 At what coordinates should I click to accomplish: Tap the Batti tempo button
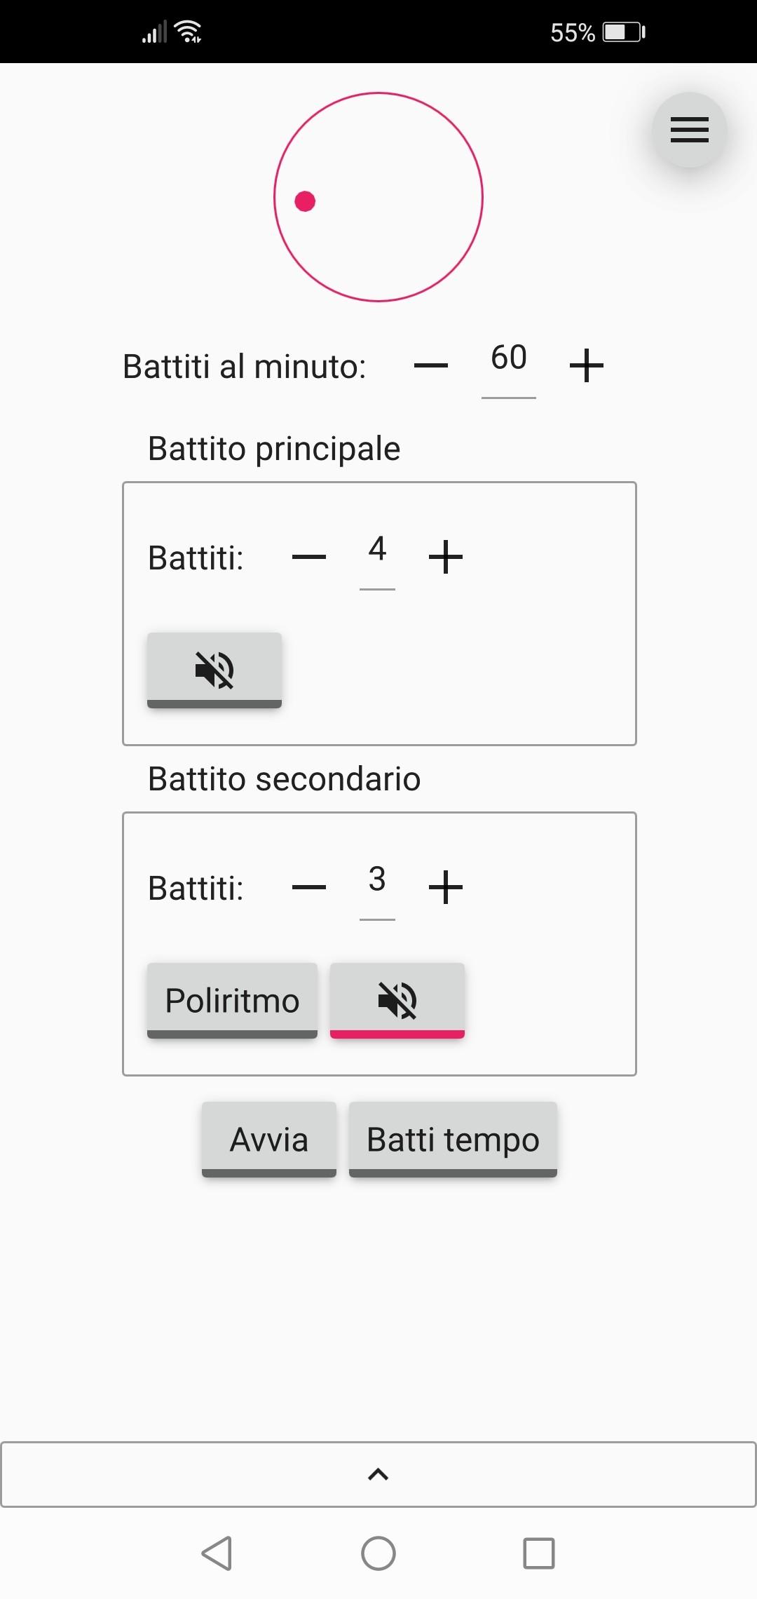pos(453,1139)
